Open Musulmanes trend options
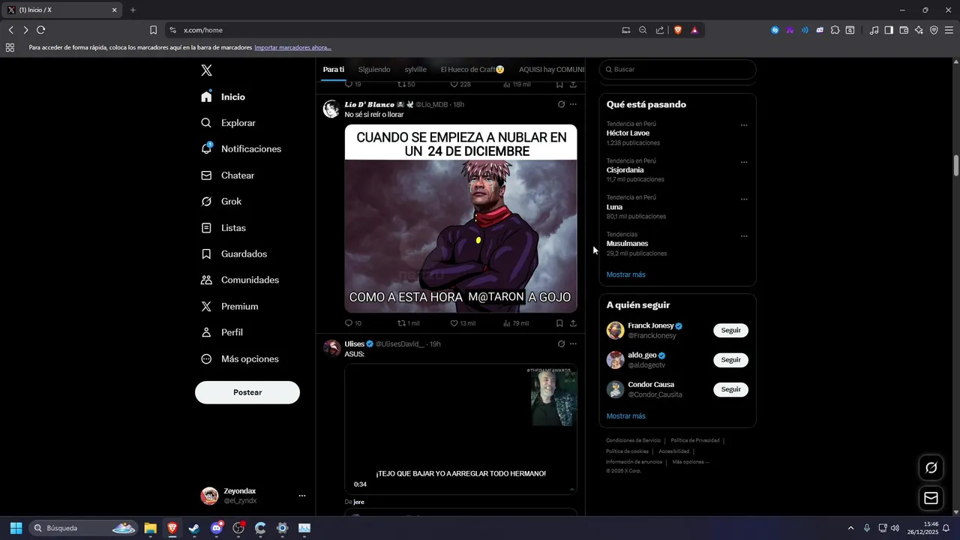The image size is (960, 540). [x=744, y=236]
